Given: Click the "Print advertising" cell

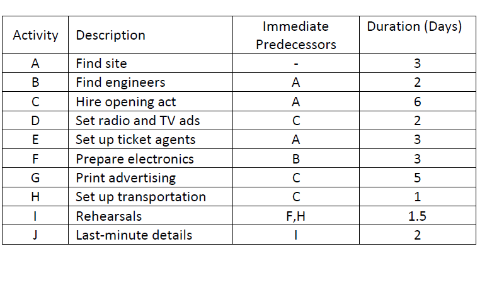Looking at the screenshot, I should click(x=125, y=178).
